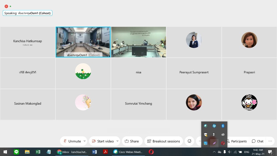Start video camera
Image resolution: width=277 pixels, height=156 pixels.
click(x=103, y=141)
